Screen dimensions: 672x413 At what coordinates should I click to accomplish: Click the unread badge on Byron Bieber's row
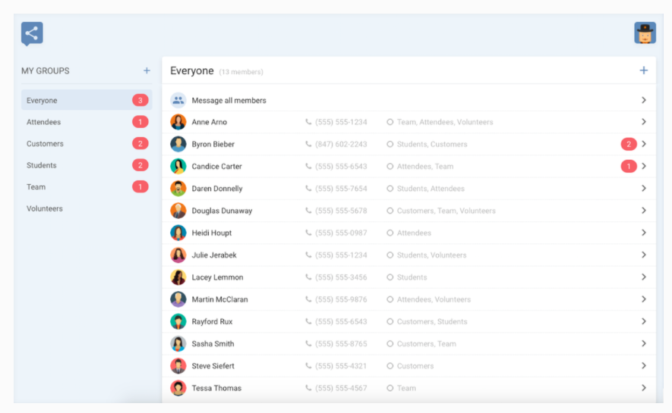pos(629,144)
